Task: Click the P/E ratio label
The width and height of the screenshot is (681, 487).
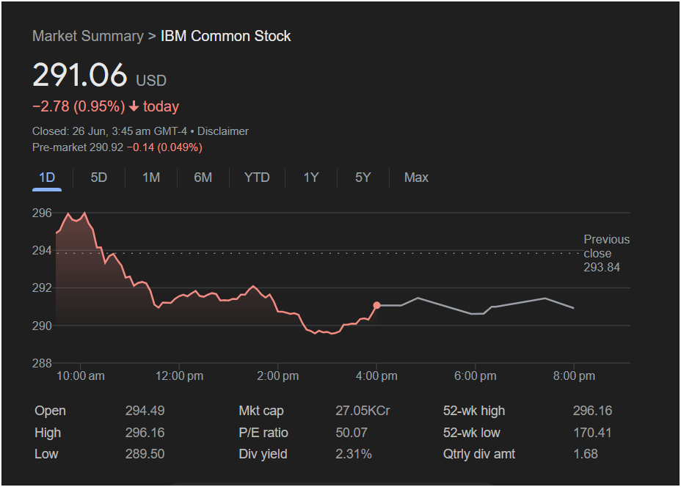Action: [x=263, y=433]
